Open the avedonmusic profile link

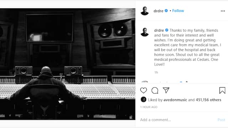click(x=175, y=100)
